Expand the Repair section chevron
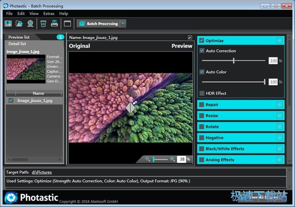 [x=280, y=105]
